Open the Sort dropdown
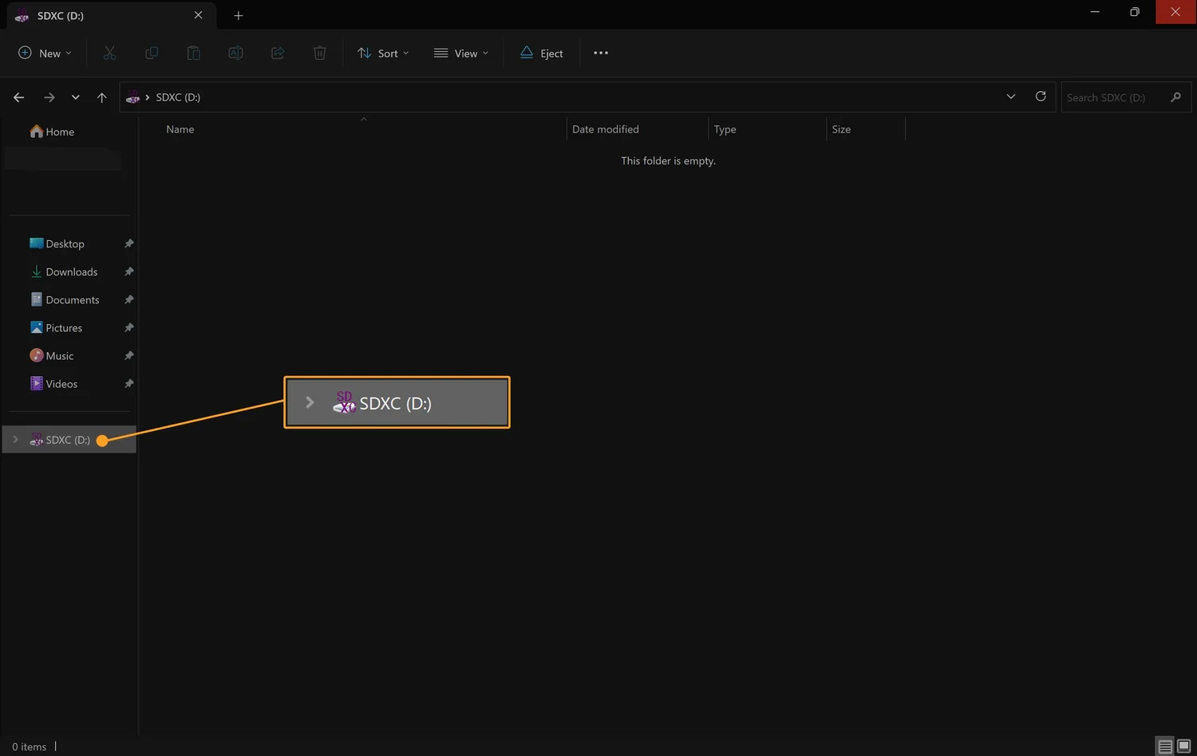The width and height of the screenshot is (1197, 756). coord(384,53)
